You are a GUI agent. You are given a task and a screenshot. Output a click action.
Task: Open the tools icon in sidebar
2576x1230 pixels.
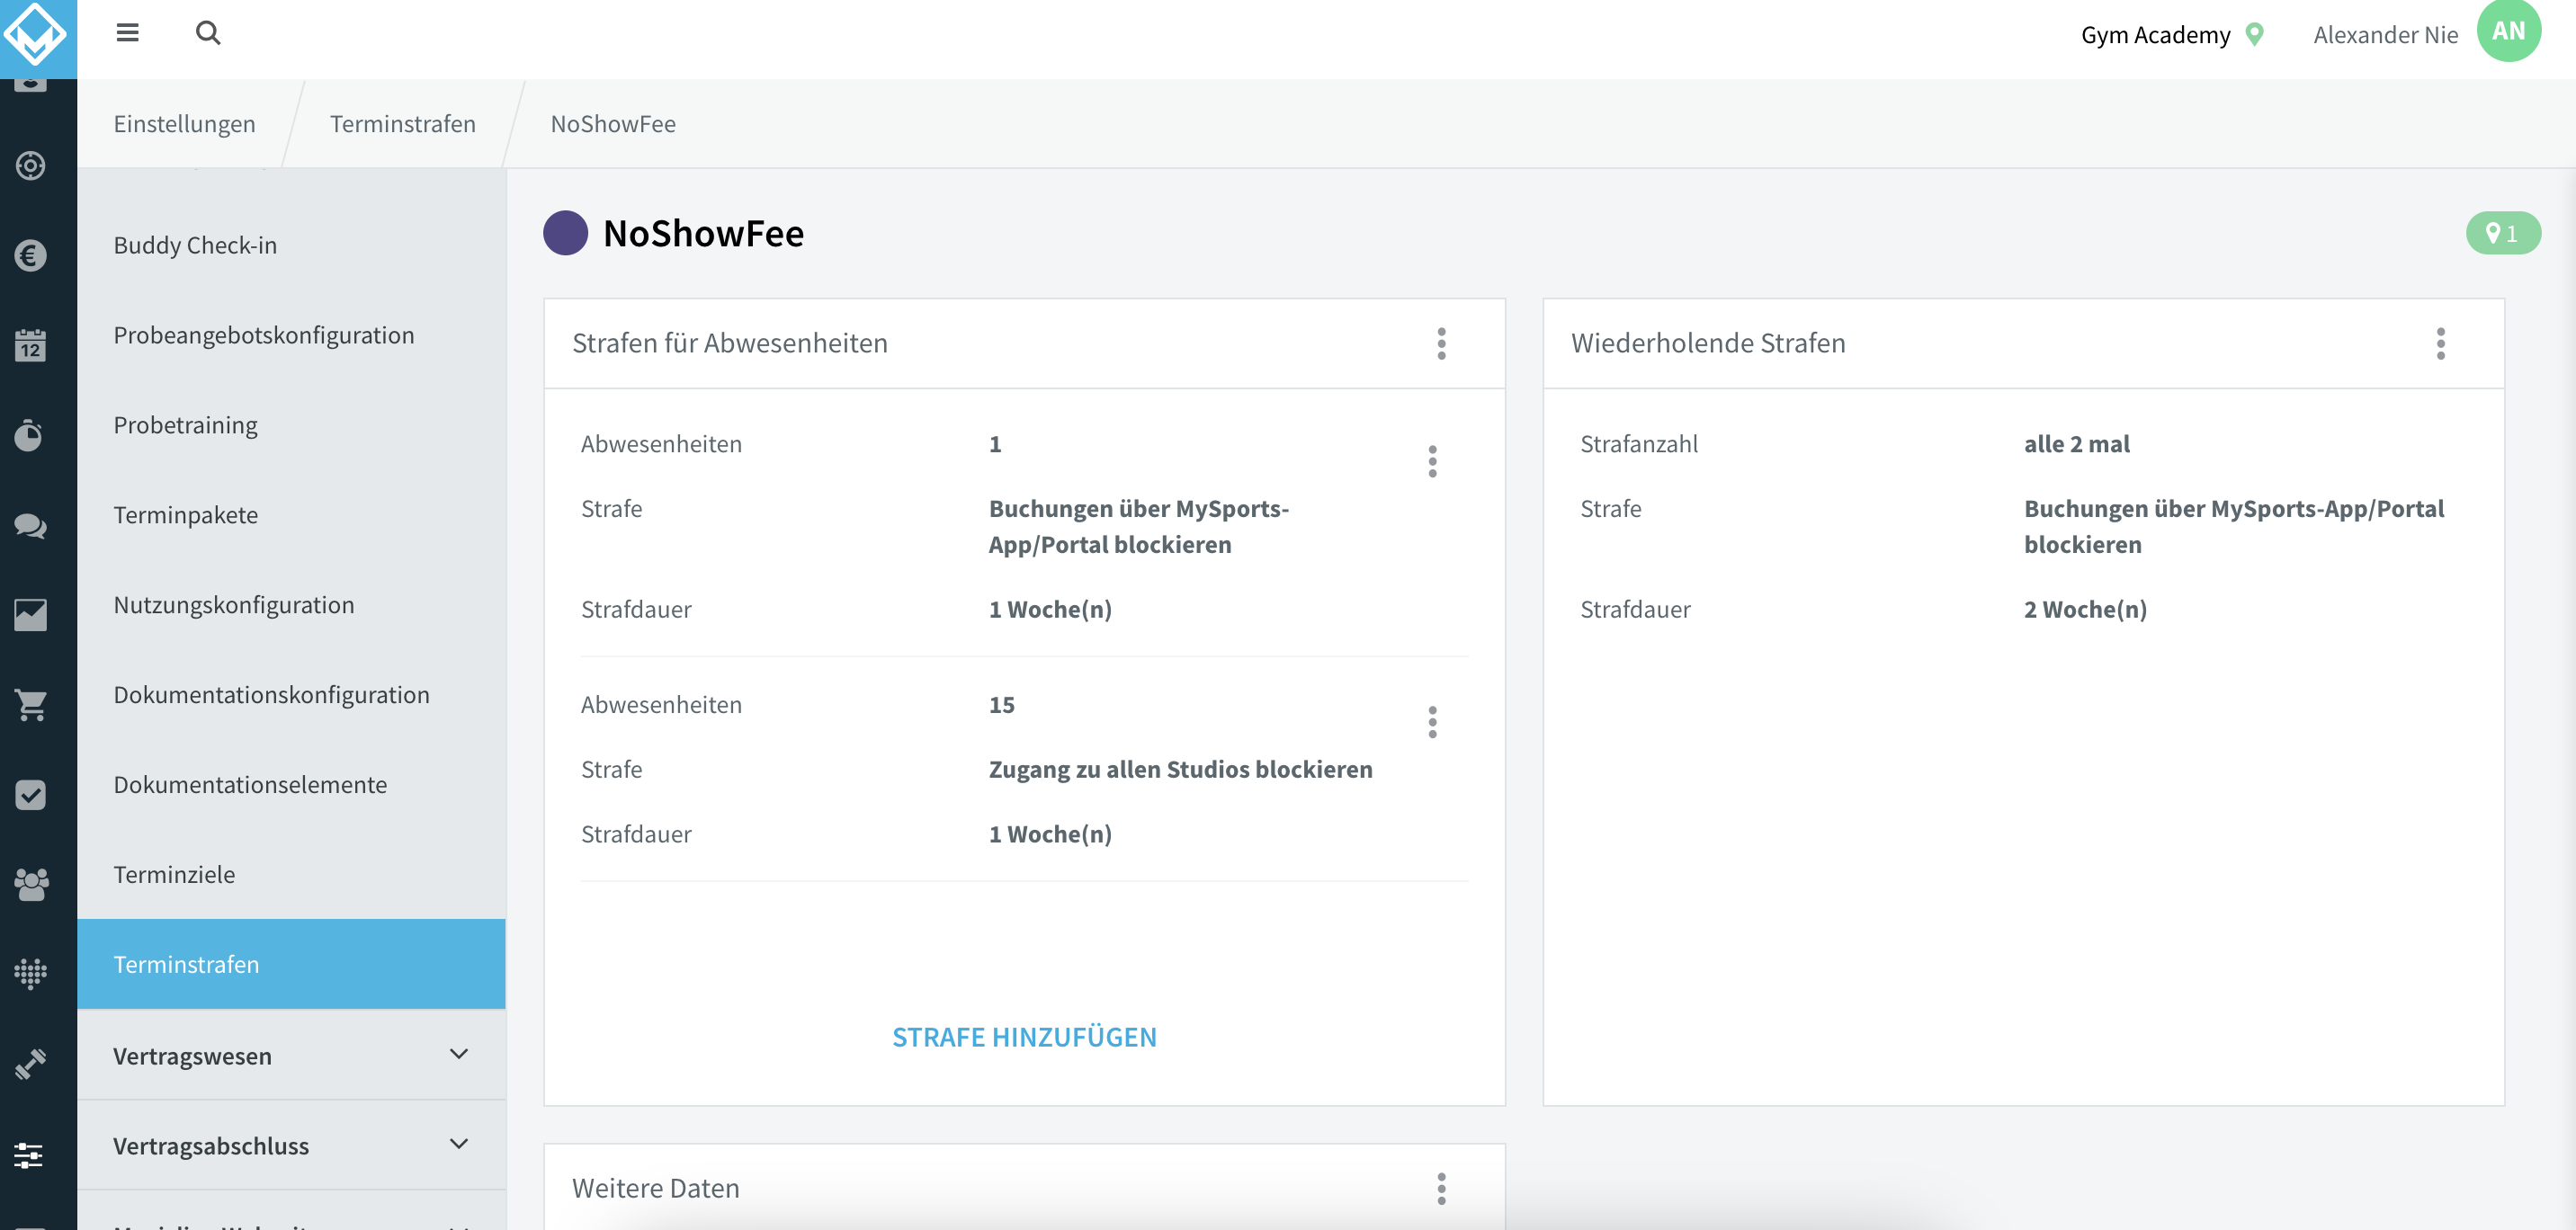click(31, 1064)
